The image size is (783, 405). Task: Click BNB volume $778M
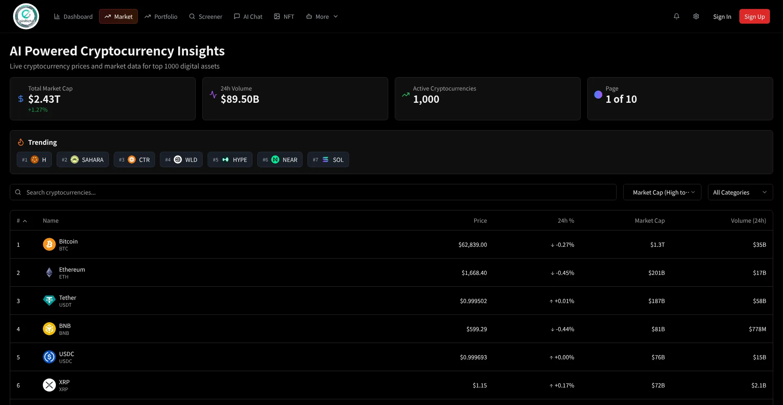[x=757, y=329]
